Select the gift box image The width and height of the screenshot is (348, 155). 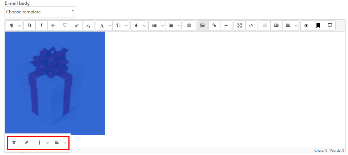point(55,83)
